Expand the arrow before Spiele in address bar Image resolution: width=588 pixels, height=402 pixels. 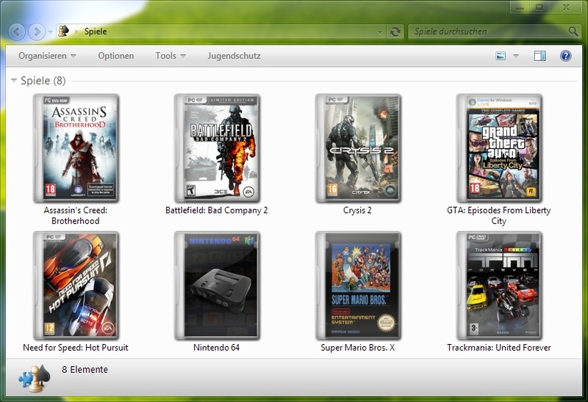coord(76,32)
